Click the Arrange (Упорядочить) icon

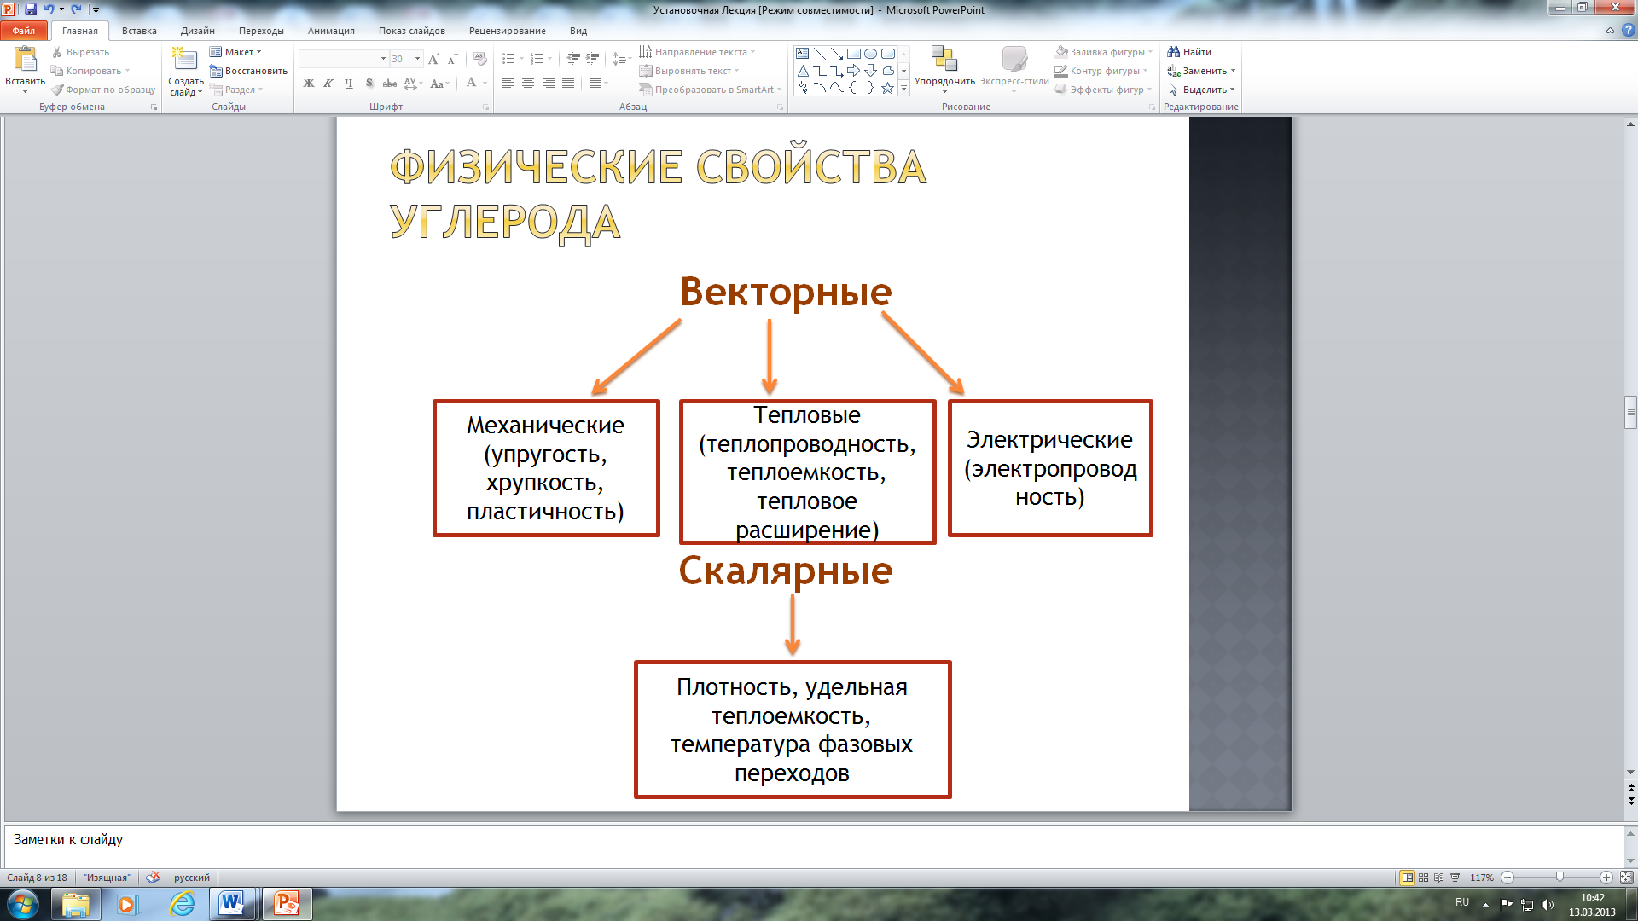click(944, 60)
